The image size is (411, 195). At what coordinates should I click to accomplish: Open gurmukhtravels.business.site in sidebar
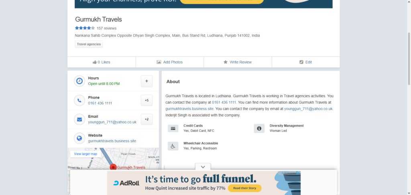pos(112,141)
